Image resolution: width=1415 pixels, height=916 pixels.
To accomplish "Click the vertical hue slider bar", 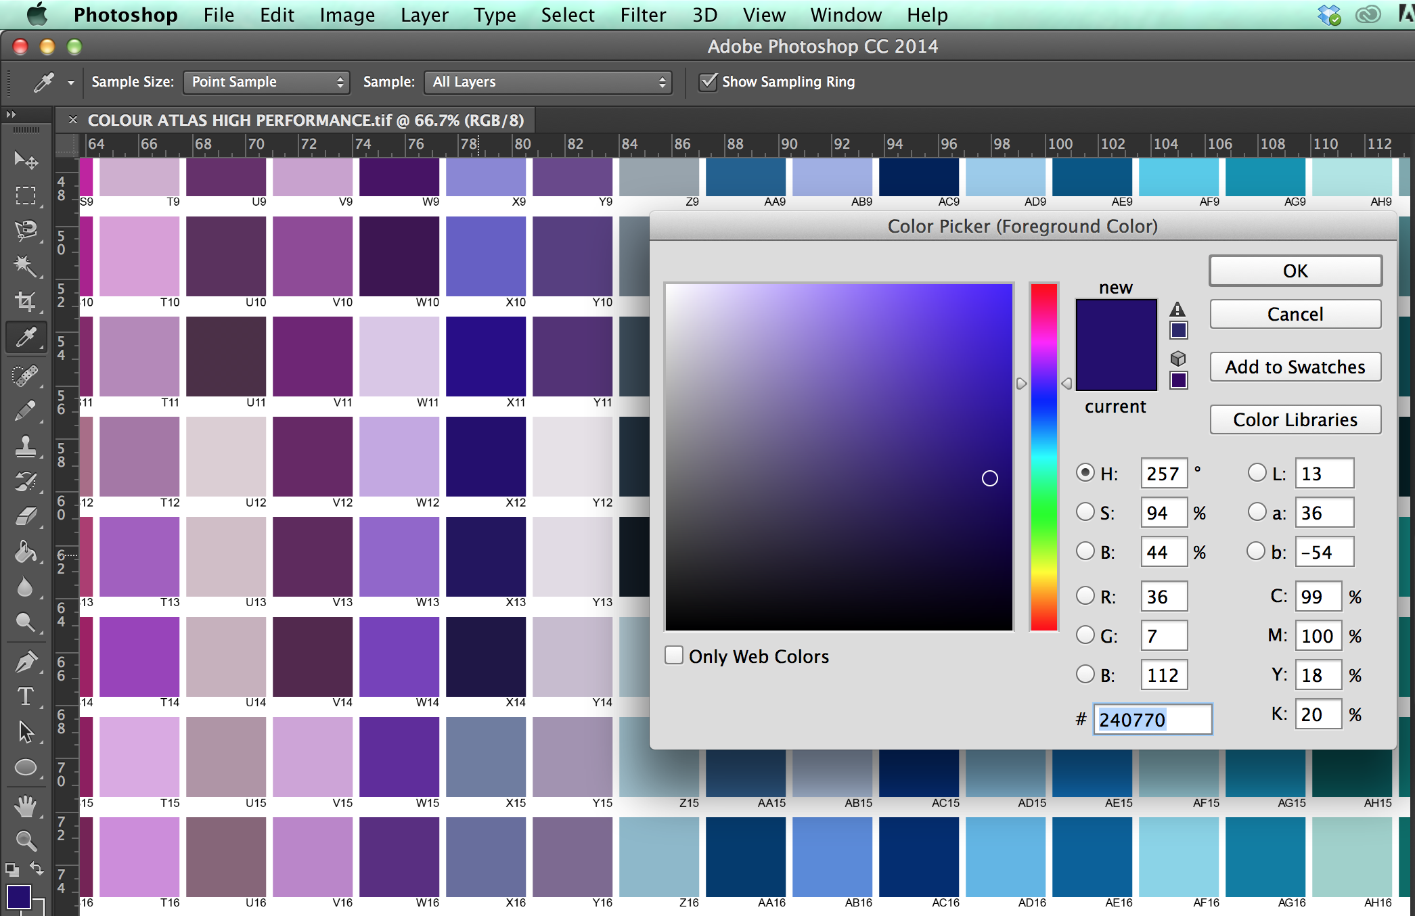I will [x=1044, y=457].
